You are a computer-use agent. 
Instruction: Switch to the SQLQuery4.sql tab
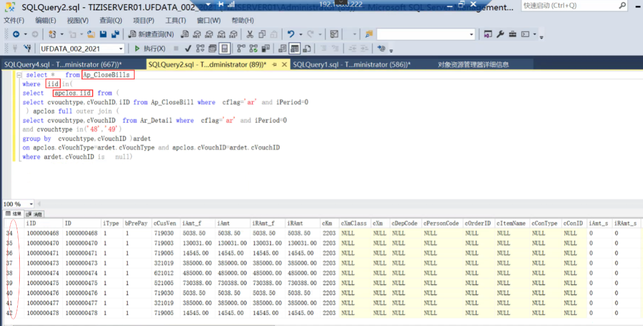tap(63, 65)
